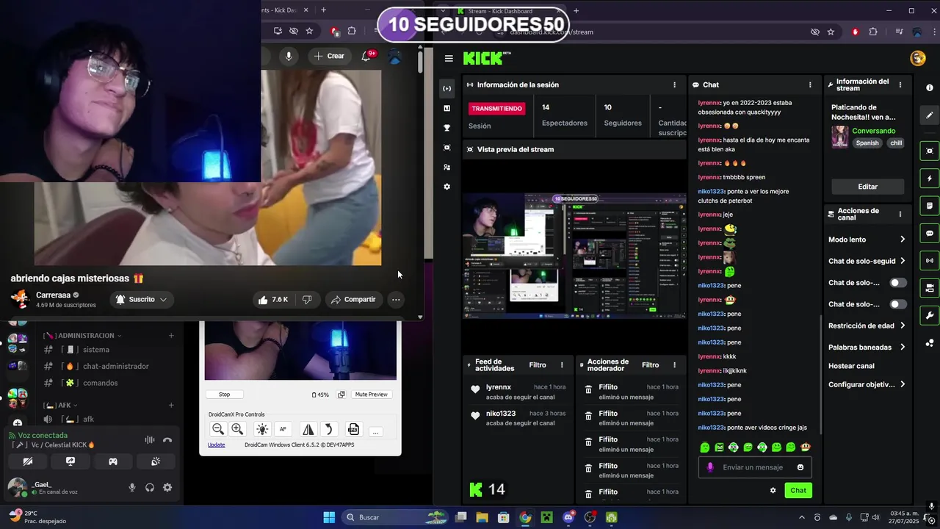Toggle Mute Preview in DroidCam

point(372,395)
